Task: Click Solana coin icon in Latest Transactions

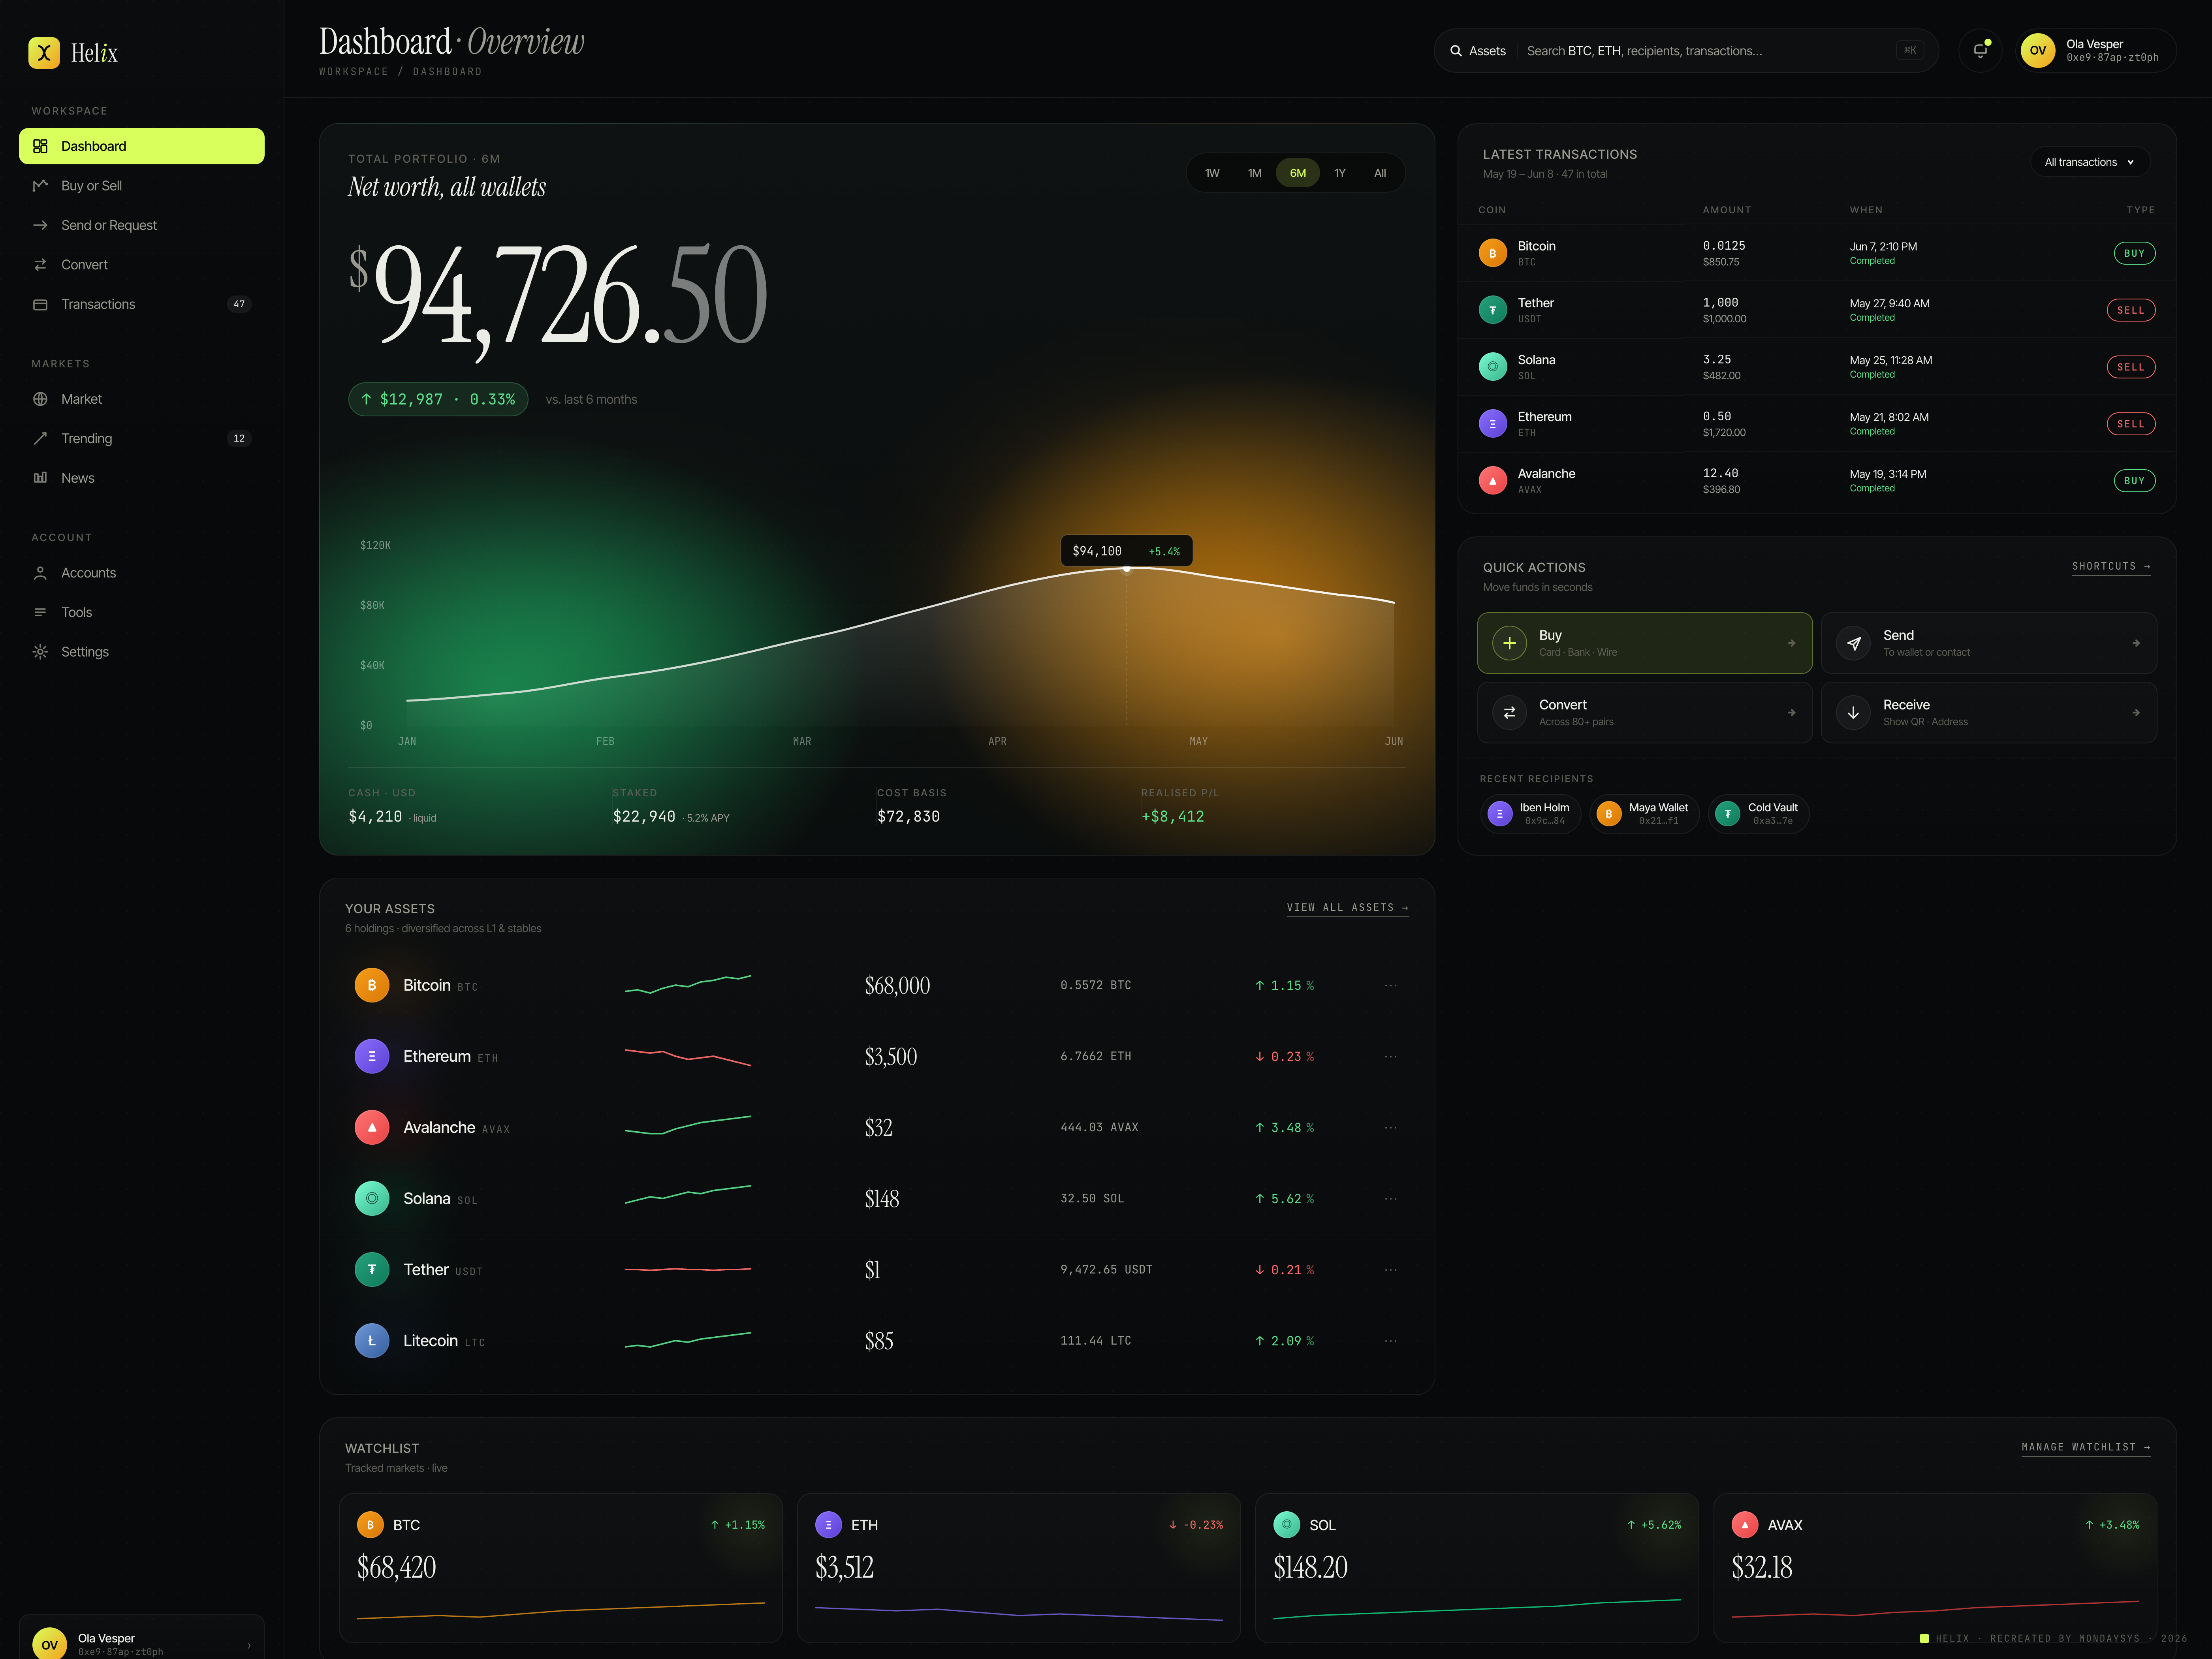Action: 1493,367
